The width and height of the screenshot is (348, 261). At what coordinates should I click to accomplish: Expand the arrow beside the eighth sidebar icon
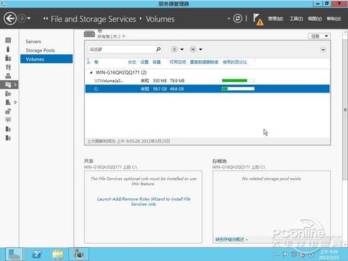click(x=15, y=102)
